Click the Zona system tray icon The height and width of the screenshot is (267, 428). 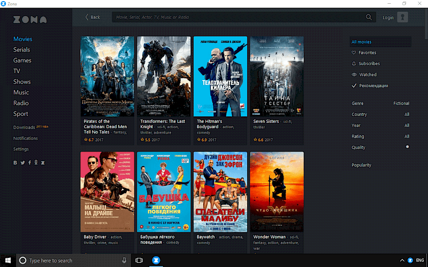(410, 261)
